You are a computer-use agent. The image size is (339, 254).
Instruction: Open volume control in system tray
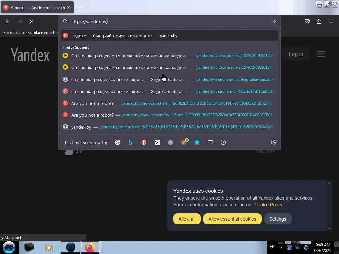(x=306, y=247)
